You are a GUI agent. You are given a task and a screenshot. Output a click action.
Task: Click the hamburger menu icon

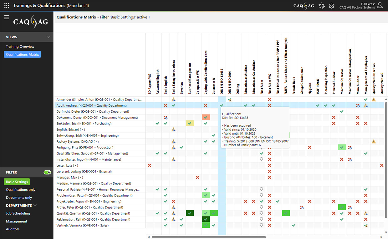7,17
